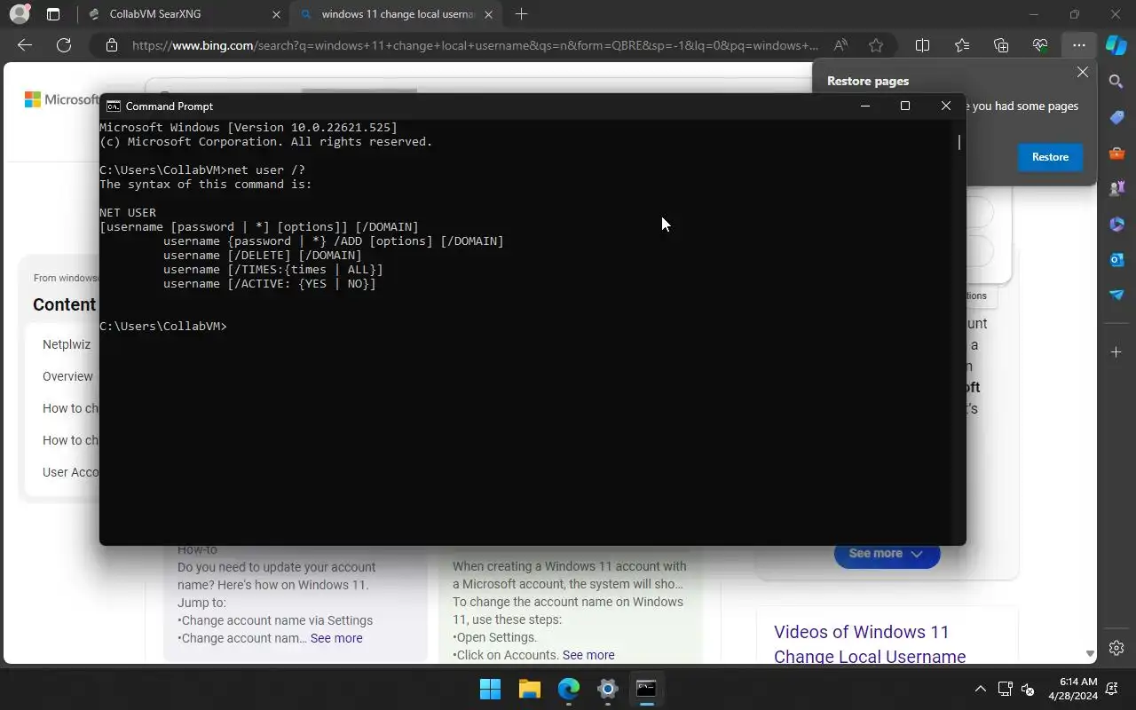The image size is (1136, 710).
Task: Show hidden tray icons chevron
Action: click(x=981, y=689)
